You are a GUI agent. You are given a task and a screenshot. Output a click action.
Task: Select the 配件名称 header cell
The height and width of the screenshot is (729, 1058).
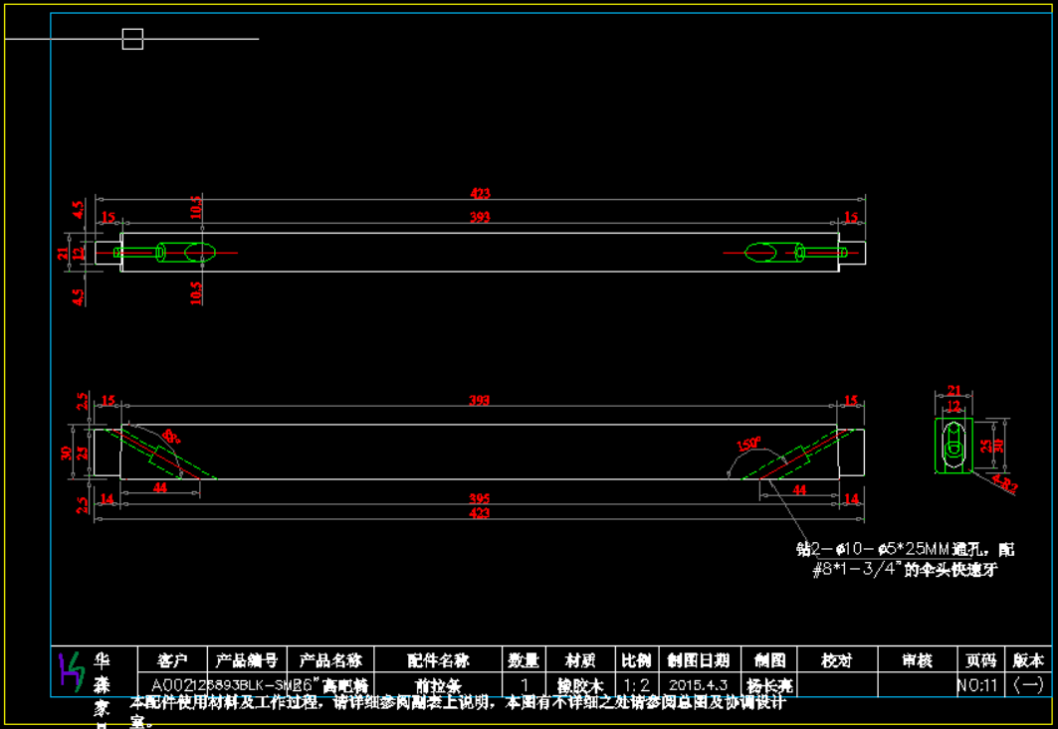pyautogui.click(x=437, y=660)
